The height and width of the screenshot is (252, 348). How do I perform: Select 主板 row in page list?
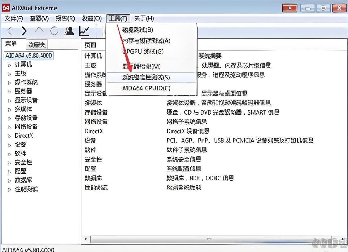90,65
